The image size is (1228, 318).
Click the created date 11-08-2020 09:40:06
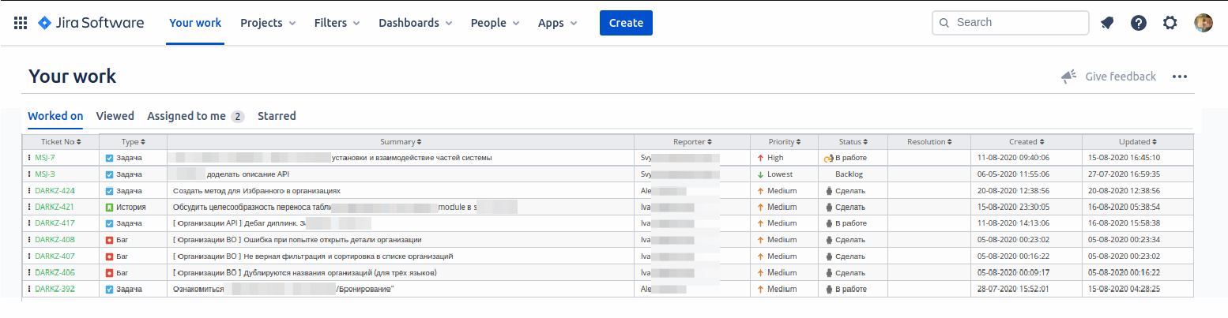pyautogui.click(x=1013, y=158)
